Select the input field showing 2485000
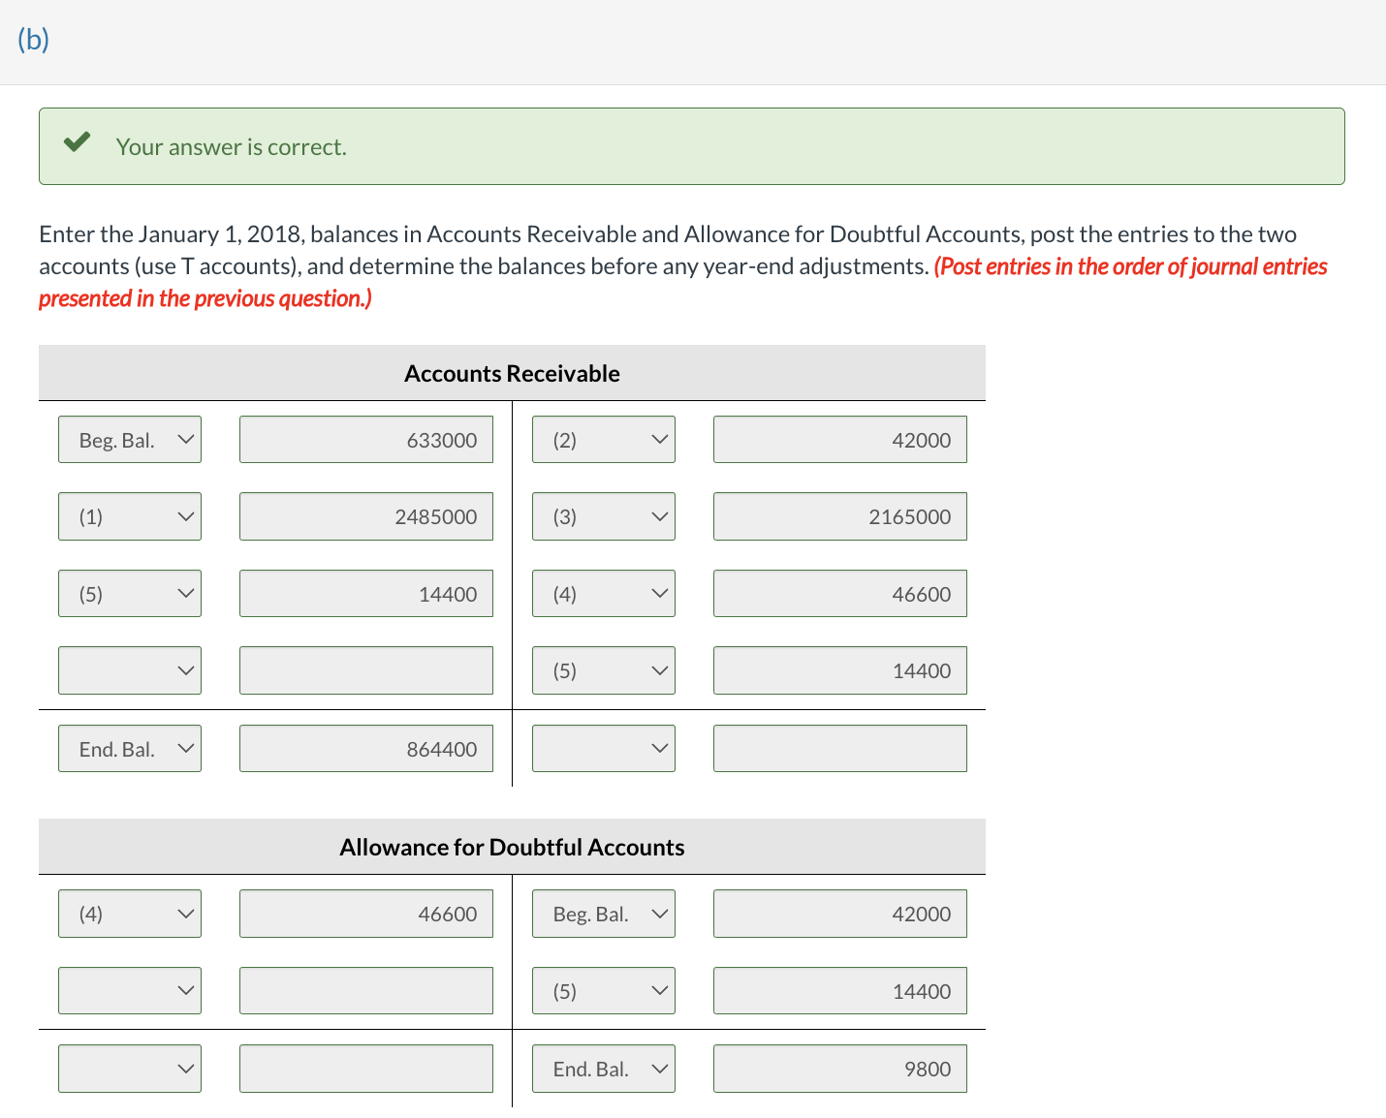1386x1118 pixels. click(365, 516)
